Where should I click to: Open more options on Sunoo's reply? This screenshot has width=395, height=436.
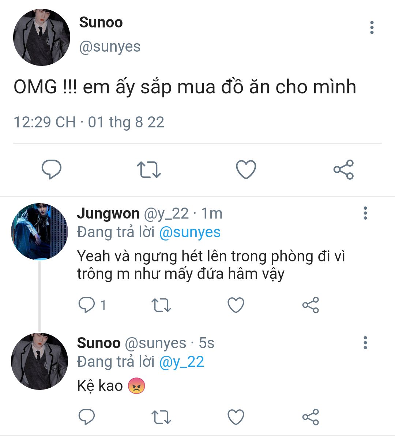click(365, 343)
